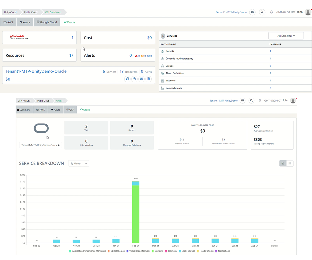Click the red critical alert triangle icon
The height and width of the screenshot is (260, 312).
[136, 56]
